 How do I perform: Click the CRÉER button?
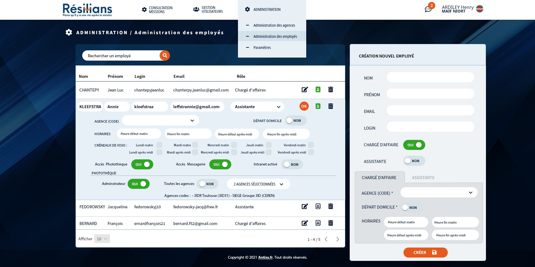click(425, 253)
